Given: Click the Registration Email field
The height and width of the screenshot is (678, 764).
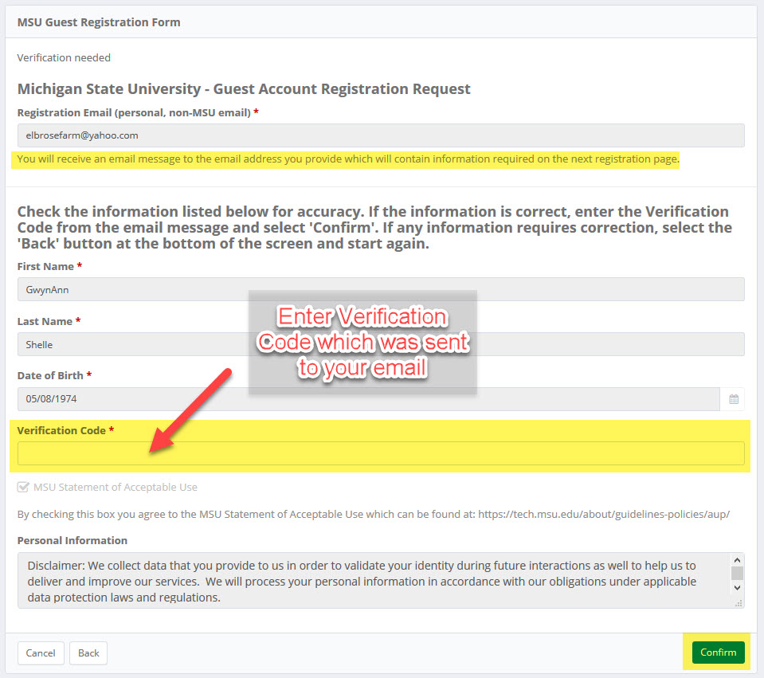Looking at the screenshot, I should click(x=381, y=135).
